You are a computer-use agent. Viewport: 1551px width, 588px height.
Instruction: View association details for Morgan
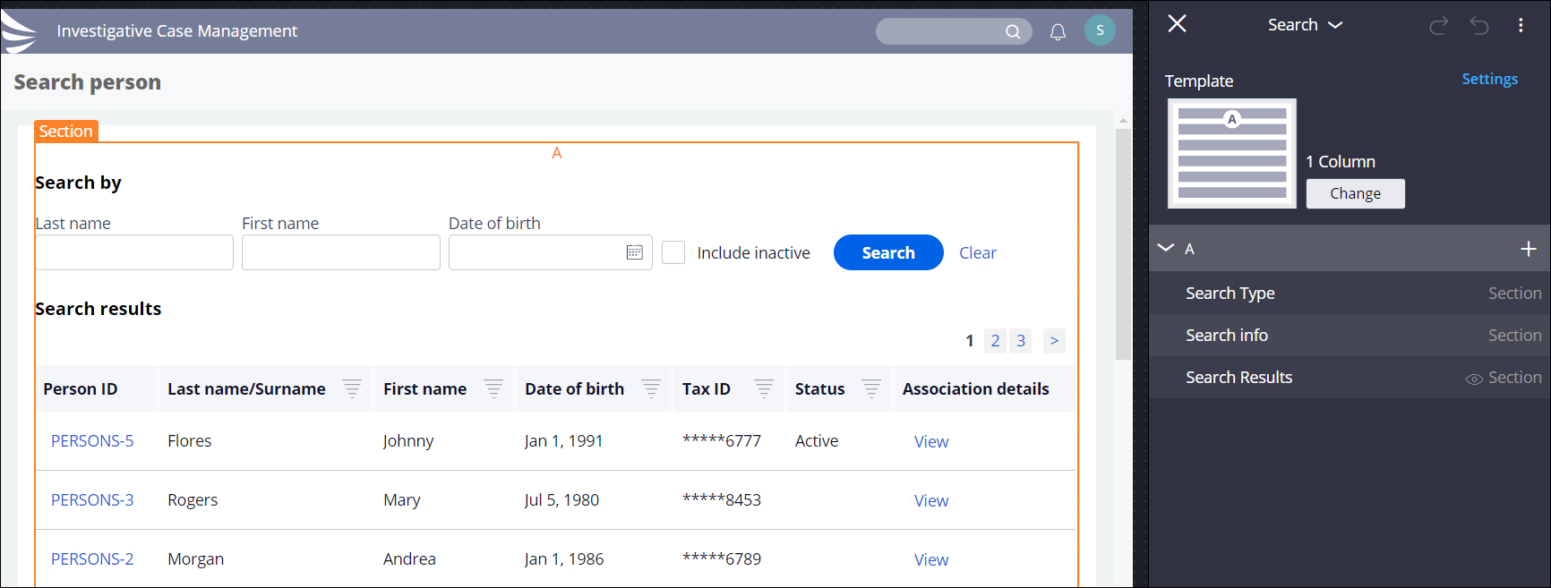point(931,559)
